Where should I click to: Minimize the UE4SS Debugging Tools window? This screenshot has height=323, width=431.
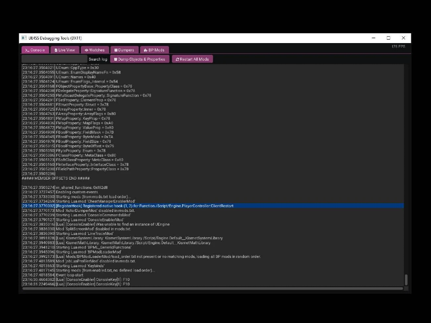coord(373,38)
